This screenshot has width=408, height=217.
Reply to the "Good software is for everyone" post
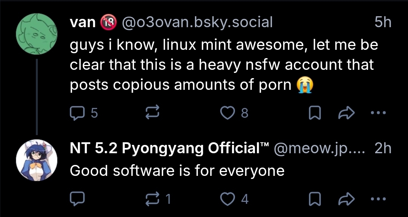click(x=77, y=199)
